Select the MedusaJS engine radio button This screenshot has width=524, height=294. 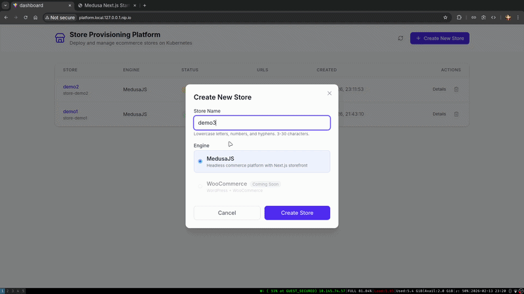tap(200, 161)
